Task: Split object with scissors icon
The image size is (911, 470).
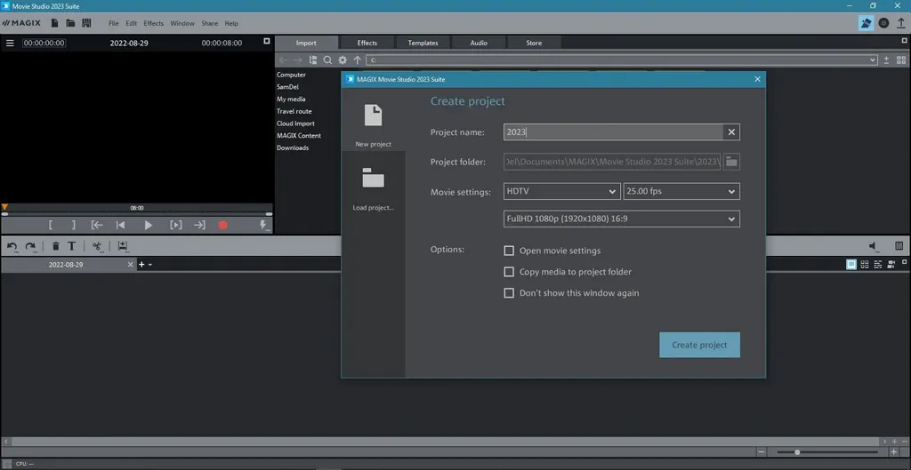Action: (97, 247)
